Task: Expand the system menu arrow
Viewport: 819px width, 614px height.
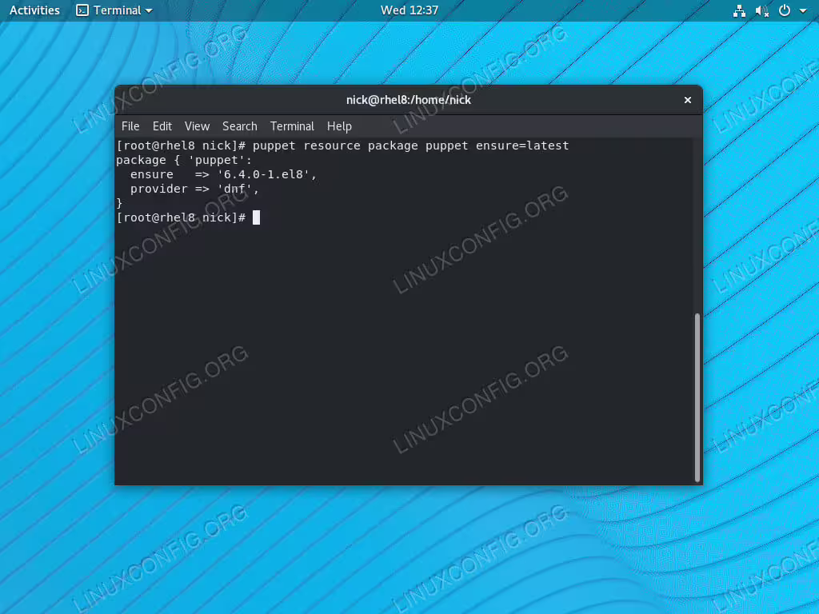Action: (x=803, y=11)
